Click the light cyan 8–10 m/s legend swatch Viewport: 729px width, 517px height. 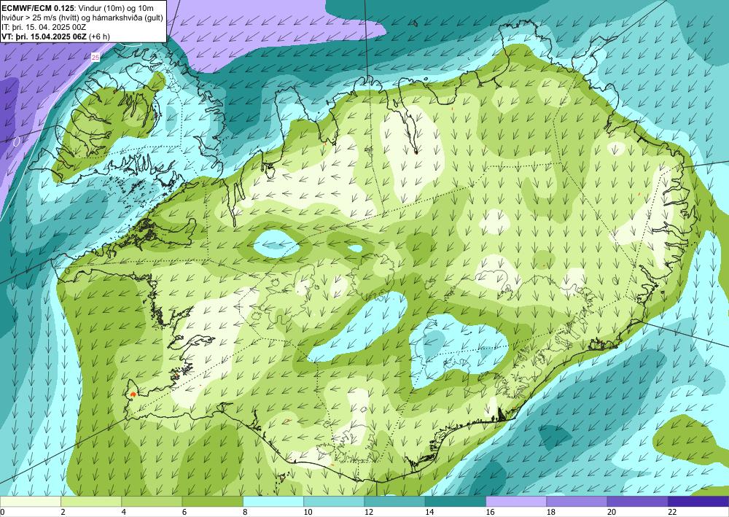[273, 501]
